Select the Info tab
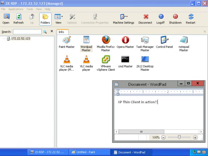 (x=63, y=32)
